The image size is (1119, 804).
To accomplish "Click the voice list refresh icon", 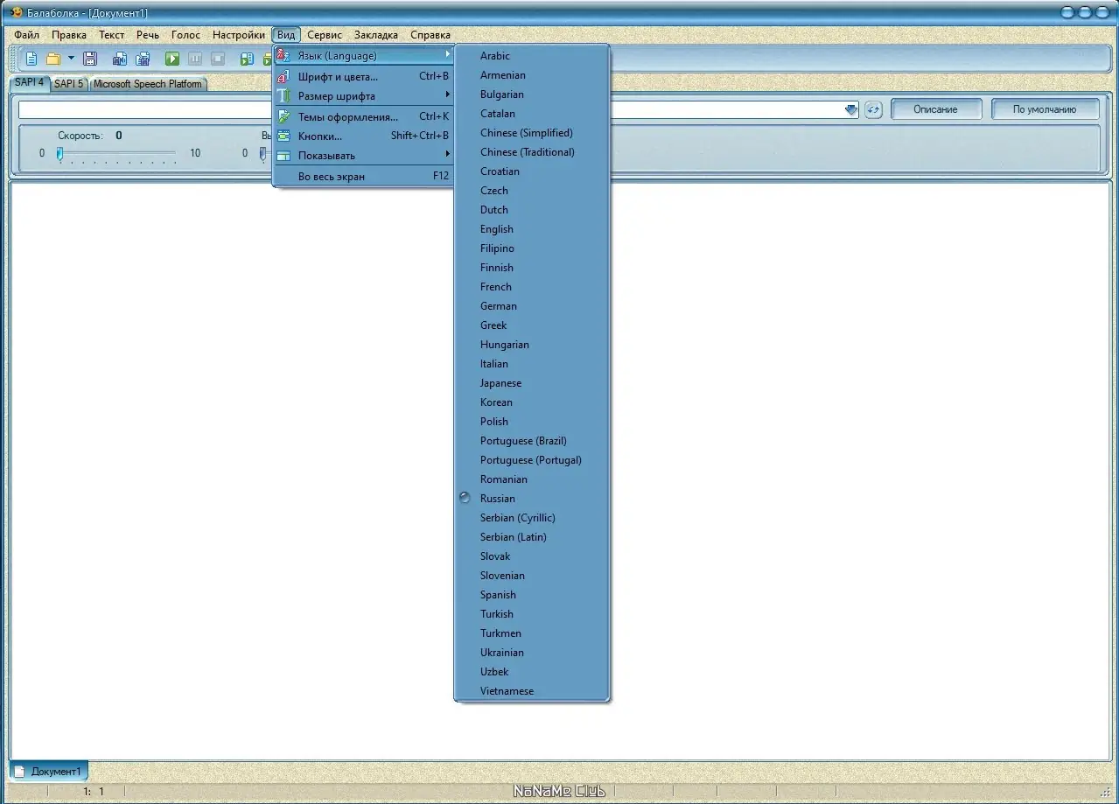I will 873,109.
